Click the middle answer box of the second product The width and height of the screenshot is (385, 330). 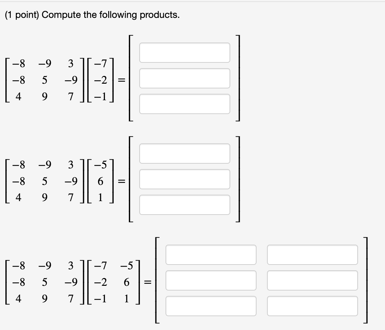[185, 179]
